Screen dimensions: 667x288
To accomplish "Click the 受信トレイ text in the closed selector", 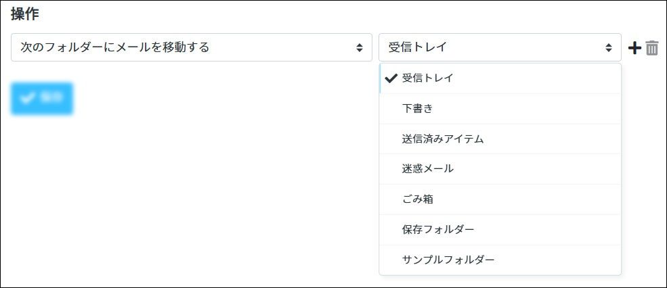I will [417, 47].
